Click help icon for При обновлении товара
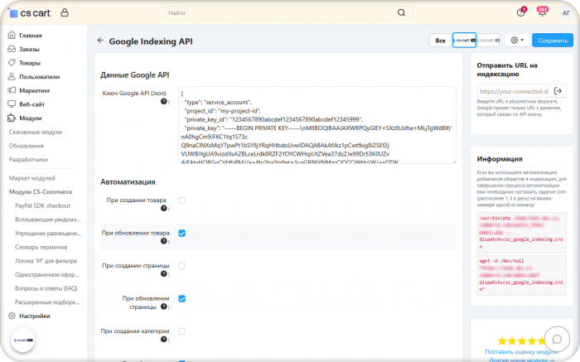 click(163, 241)
